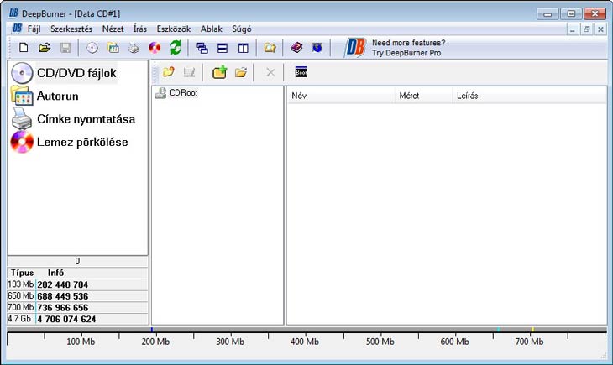Sort by the Név column header
Screen dimensions: 613x365
coord(341,96)
